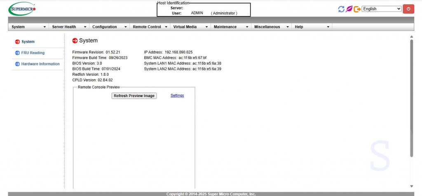The image size is (422, 196).
Task: Expand the Server Health menu
Action: coord(68,27)
